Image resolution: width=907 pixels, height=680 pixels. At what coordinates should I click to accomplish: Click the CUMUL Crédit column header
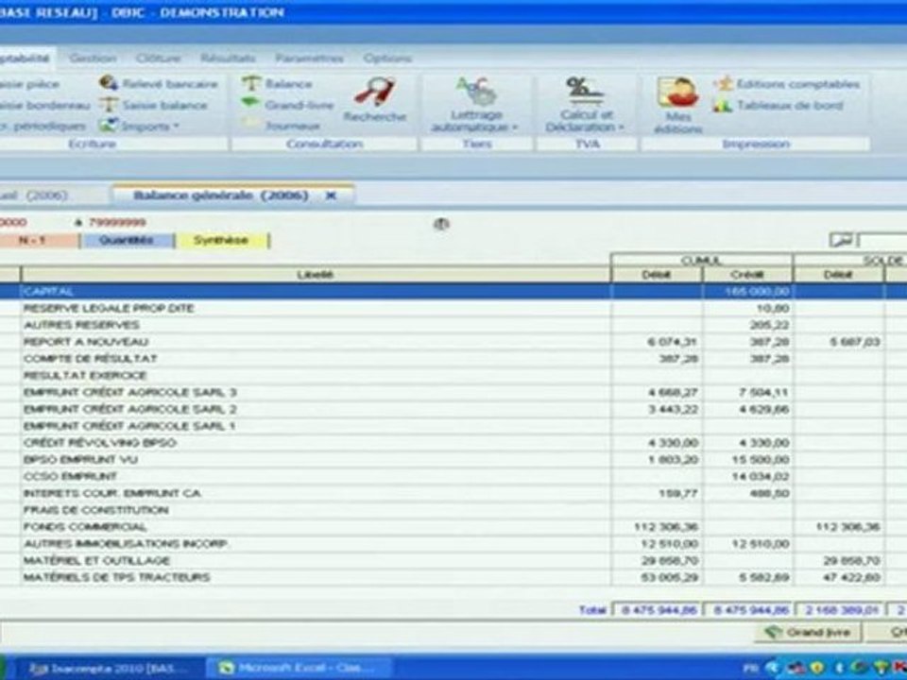coord(747,275)
